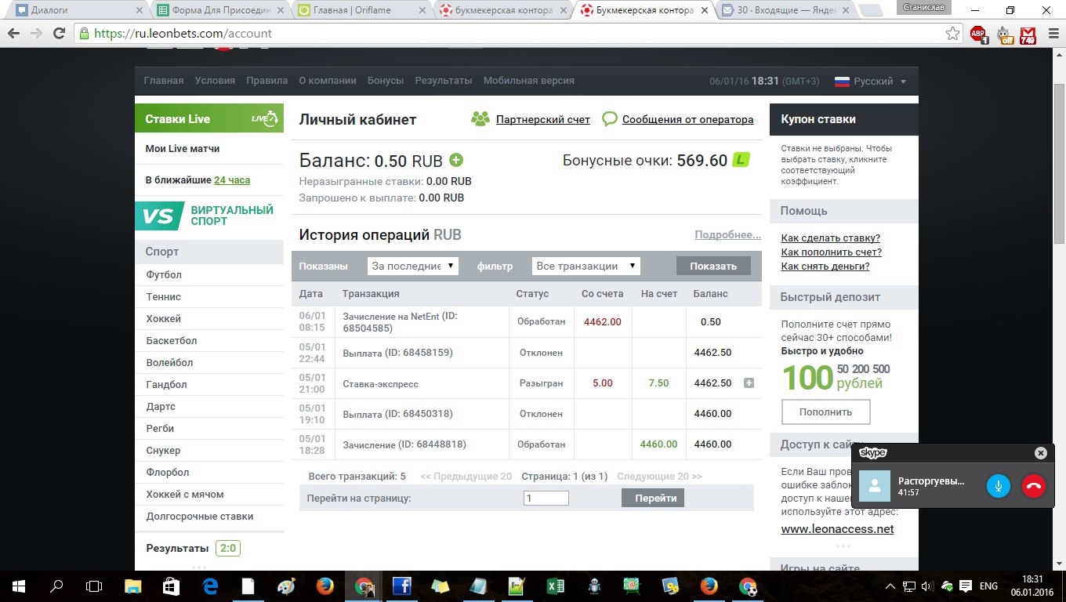The height and width of the screenshot is (602, 1066).
Task: Open the Все транзакции filter dropdown
Action: click(x=586, y=266)
